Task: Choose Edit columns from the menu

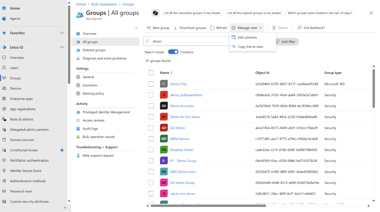Action: (x=247, y=37)
